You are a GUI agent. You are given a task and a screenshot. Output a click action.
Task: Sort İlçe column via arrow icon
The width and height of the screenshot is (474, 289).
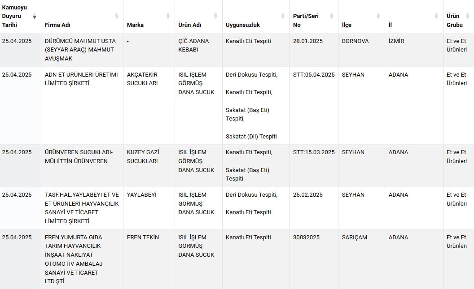coord(378,16)
